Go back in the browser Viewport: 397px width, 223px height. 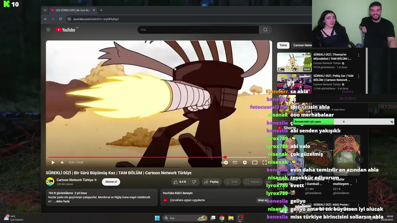click(x=45, y=19)
